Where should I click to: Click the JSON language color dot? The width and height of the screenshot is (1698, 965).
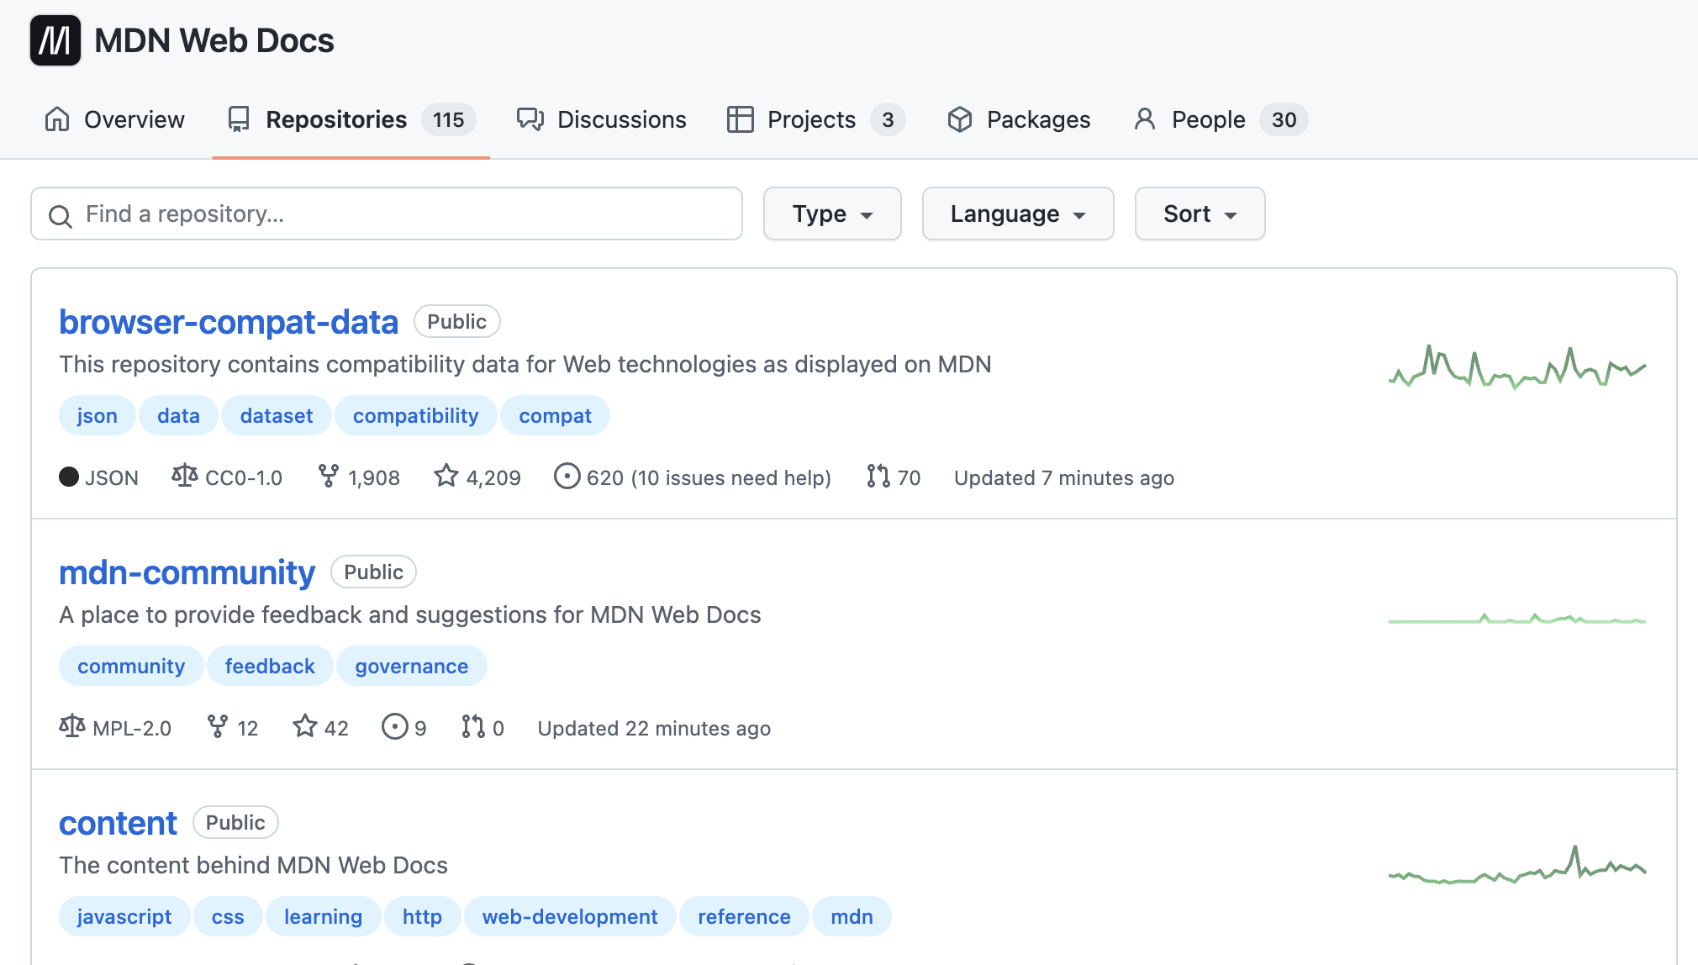tap(69, 477)
